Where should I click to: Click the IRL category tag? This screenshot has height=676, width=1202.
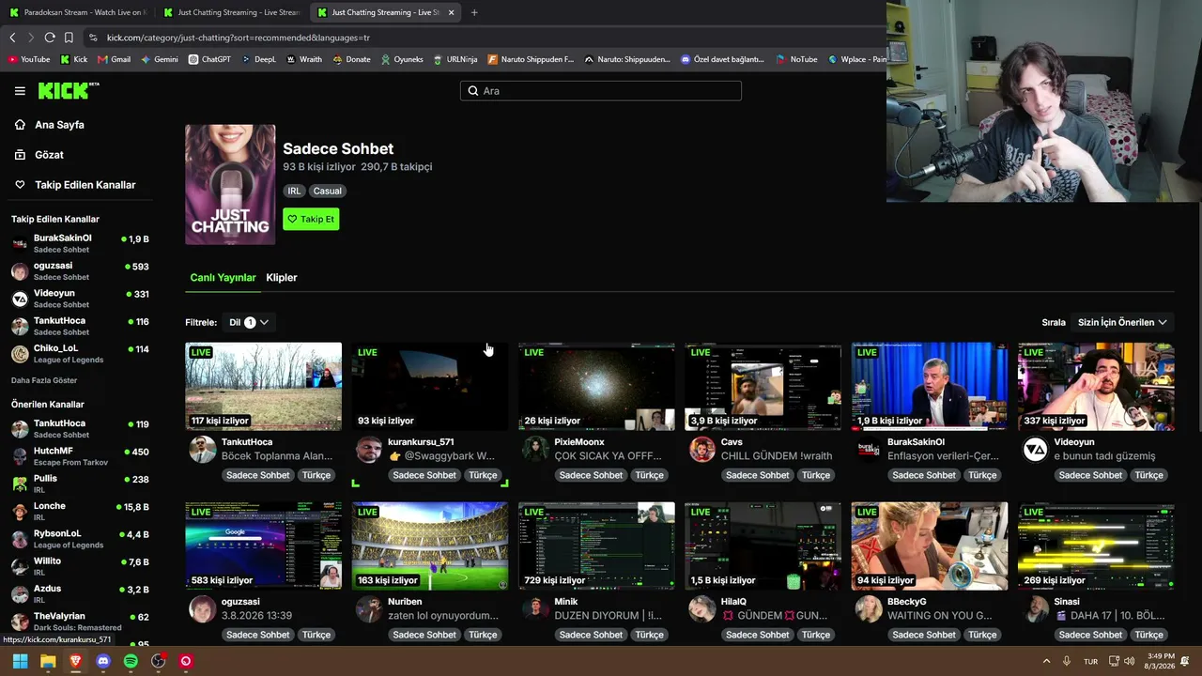294,191
